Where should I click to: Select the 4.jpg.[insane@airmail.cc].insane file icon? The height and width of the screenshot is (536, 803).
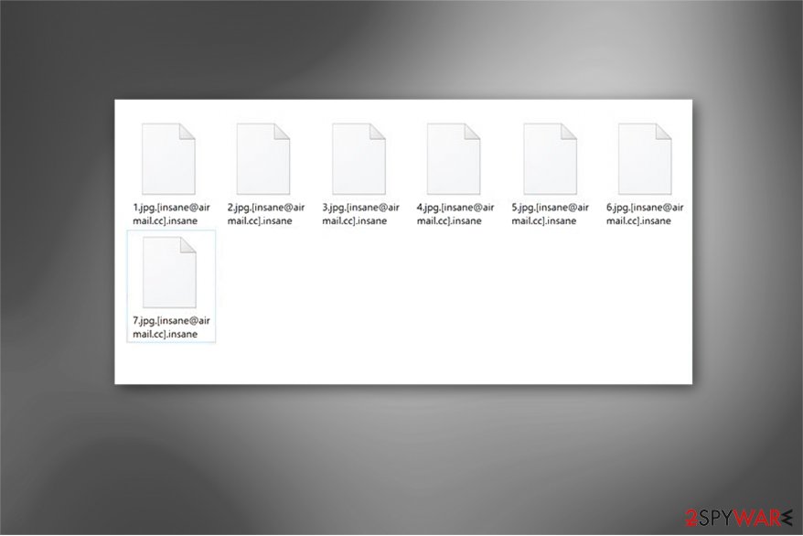pos(454,159)
